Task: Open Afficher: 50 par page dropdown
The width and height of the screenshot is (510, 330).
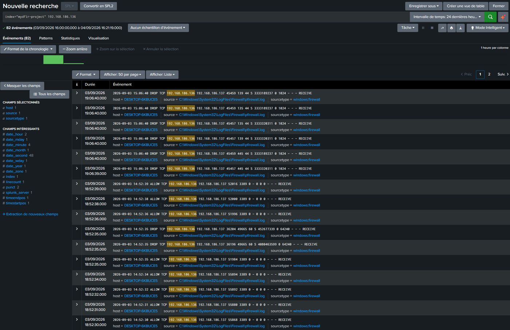Action: (x=122, y=75)
